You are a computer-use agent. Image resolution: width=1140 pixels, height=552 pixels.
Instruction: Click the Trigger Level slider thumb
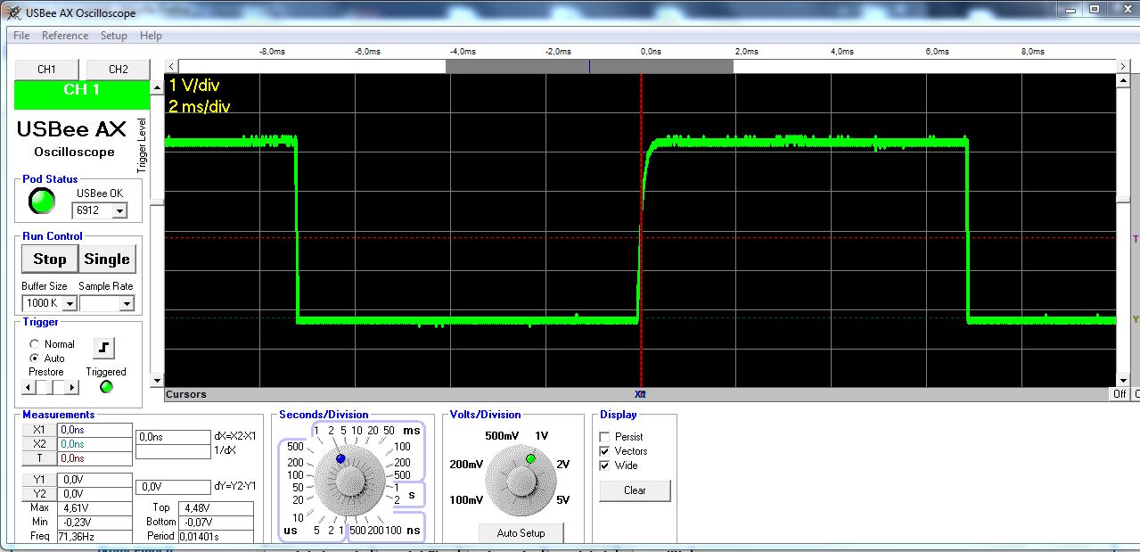[157, 204]
